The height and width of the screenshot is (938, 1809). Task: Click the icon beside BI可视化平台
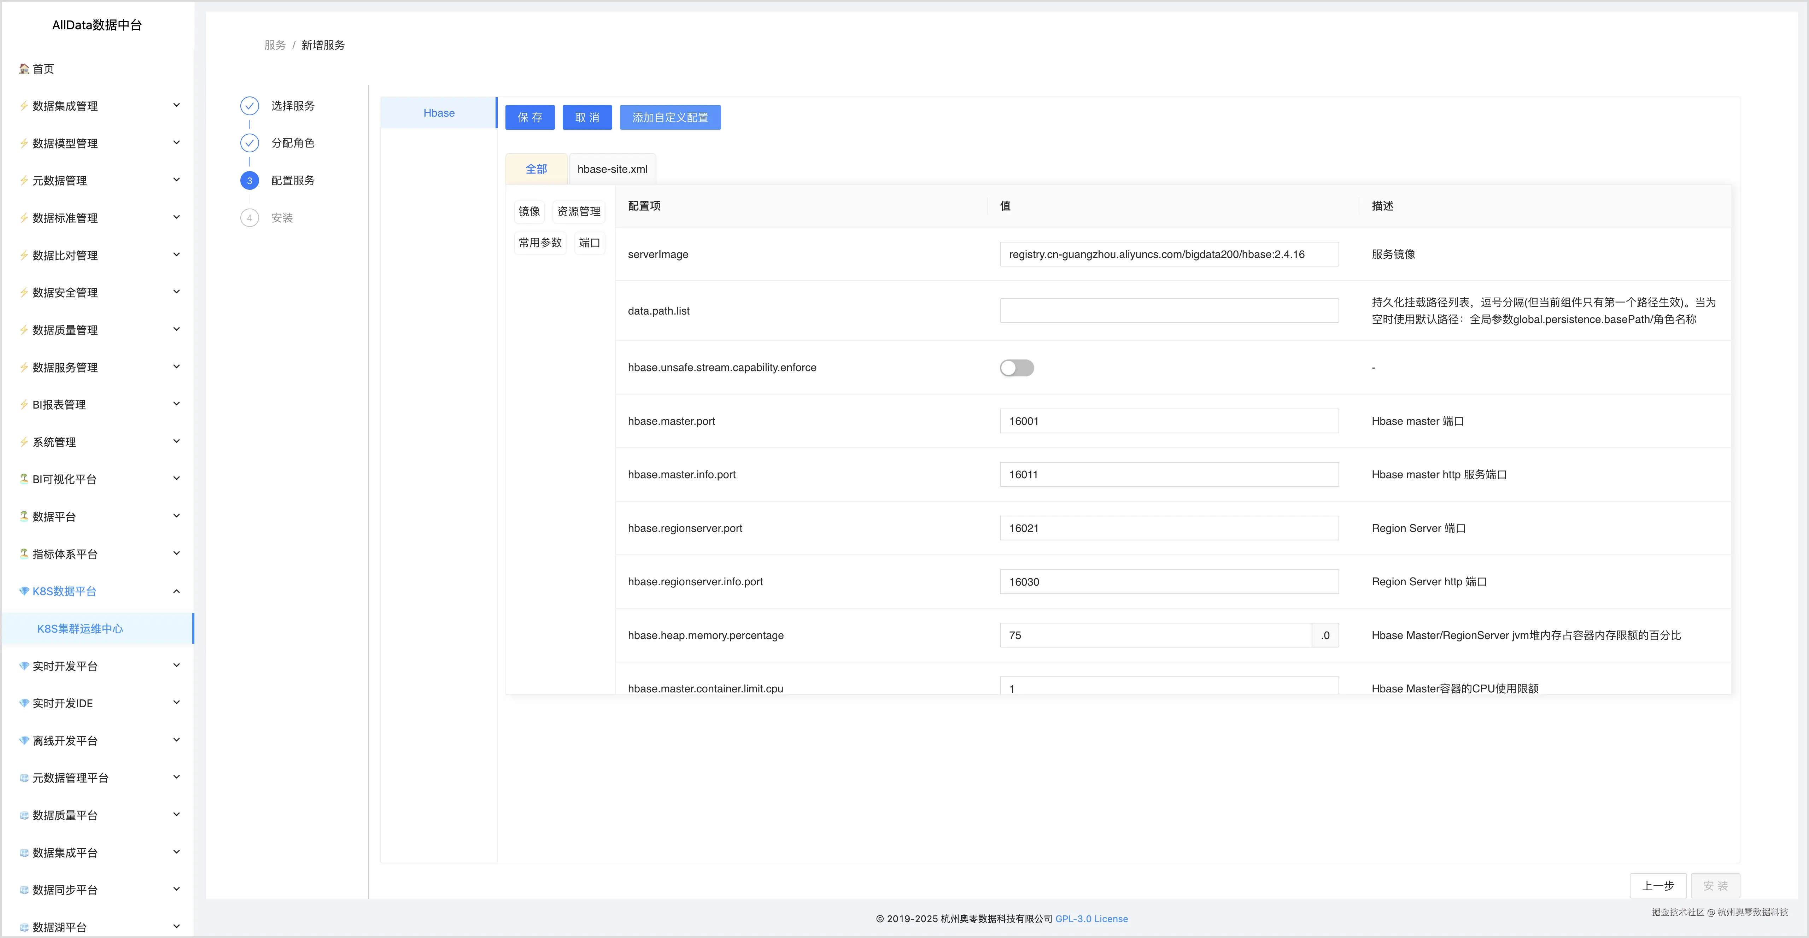[x=24, y=479]
